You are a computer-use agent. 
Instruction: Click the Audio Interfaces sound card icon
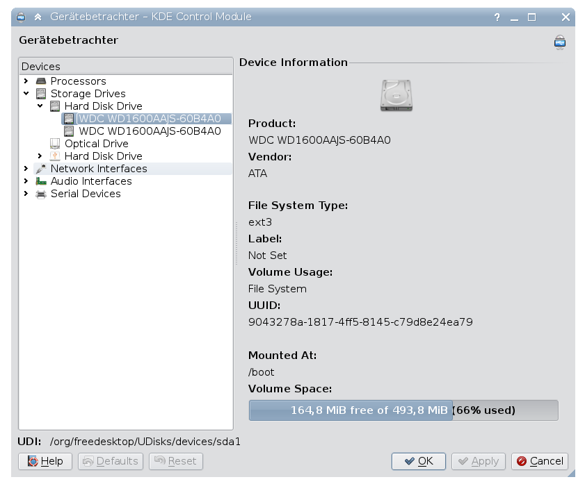(x=41, y=181)
